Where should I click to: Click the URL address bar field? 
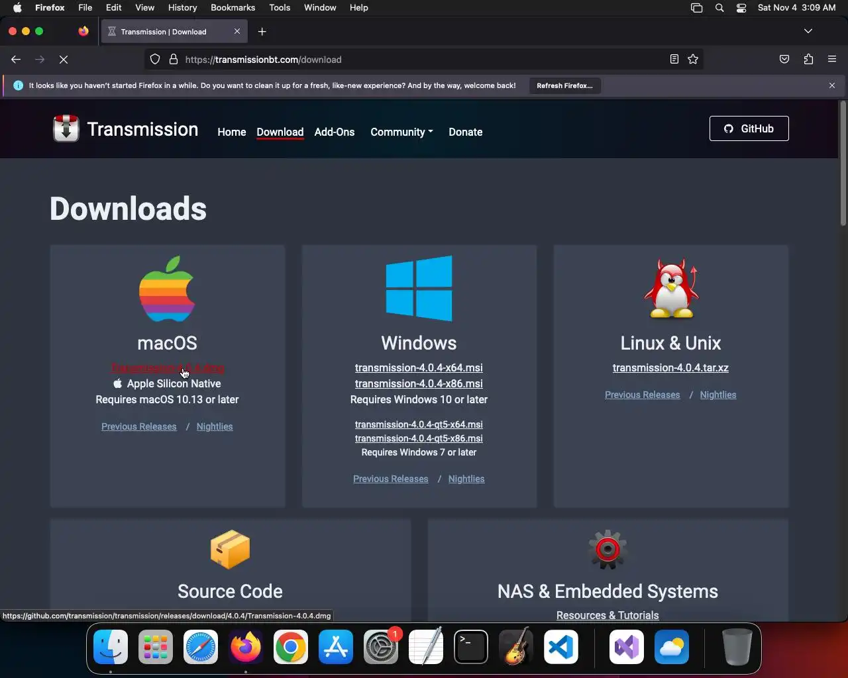click(424, 60)
